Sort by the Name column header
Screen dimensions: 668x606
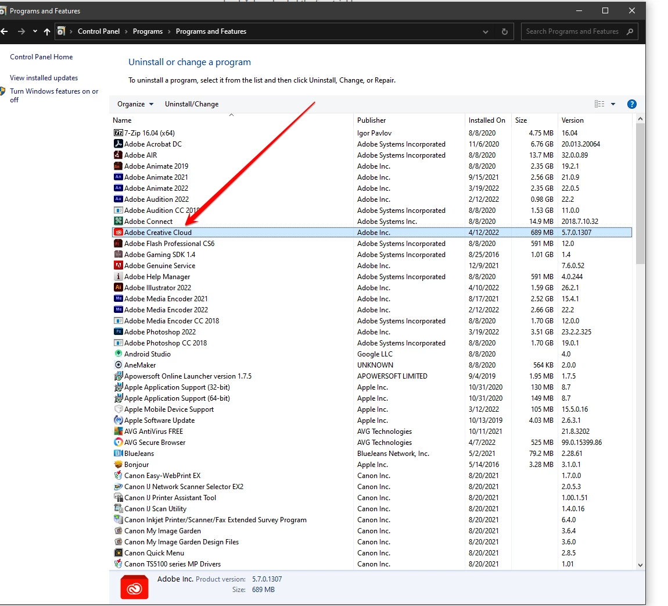232,120
